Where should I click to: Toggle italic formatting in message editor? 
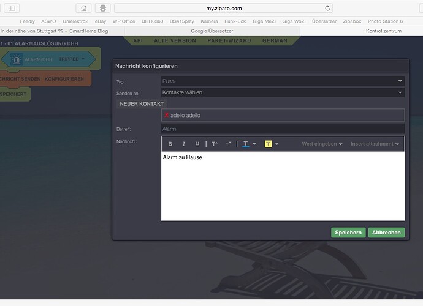point(183,144)
